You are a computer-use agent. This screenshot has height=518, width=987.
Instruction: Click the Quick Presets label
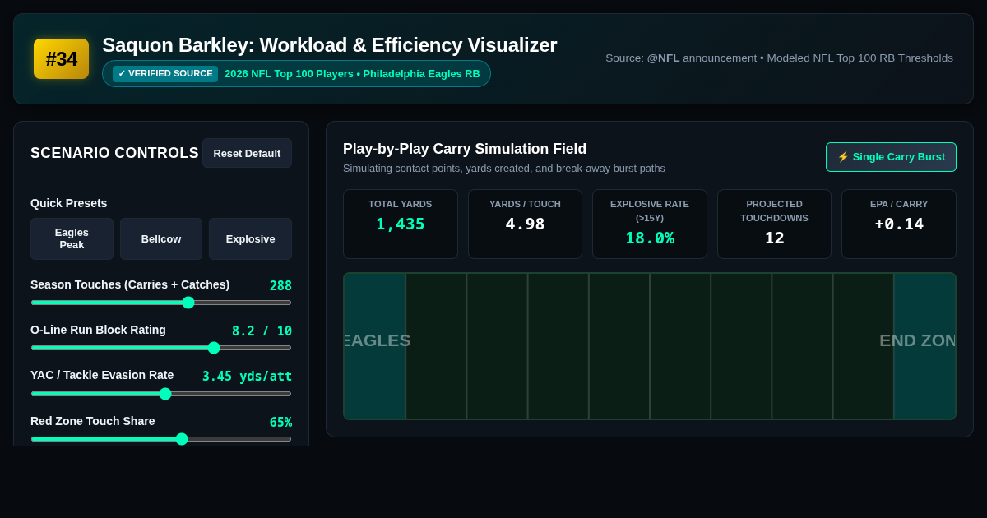[69, 203]
